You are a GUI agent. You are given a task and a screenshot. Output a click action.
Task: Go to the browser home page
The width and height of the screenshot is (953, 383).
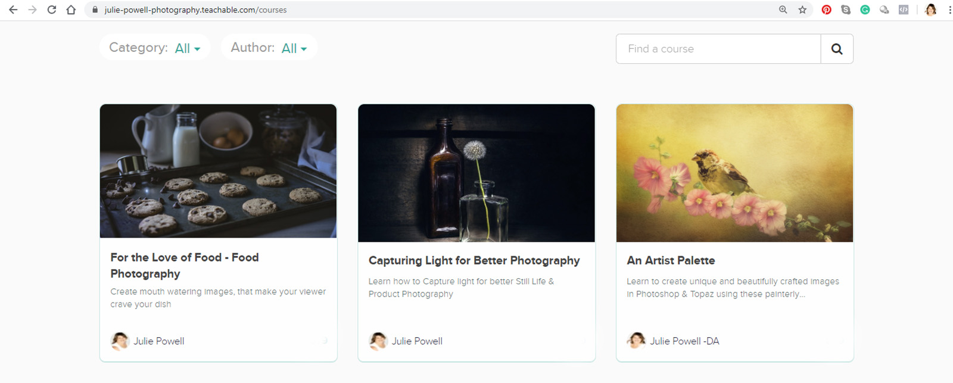(71, 10)
